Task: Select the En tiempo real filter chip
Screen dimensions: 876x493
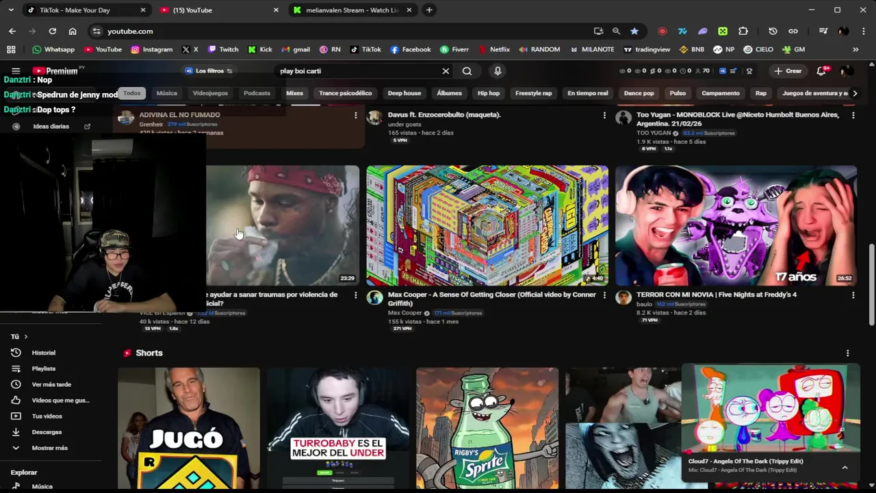Action: (x=588, y=93)
